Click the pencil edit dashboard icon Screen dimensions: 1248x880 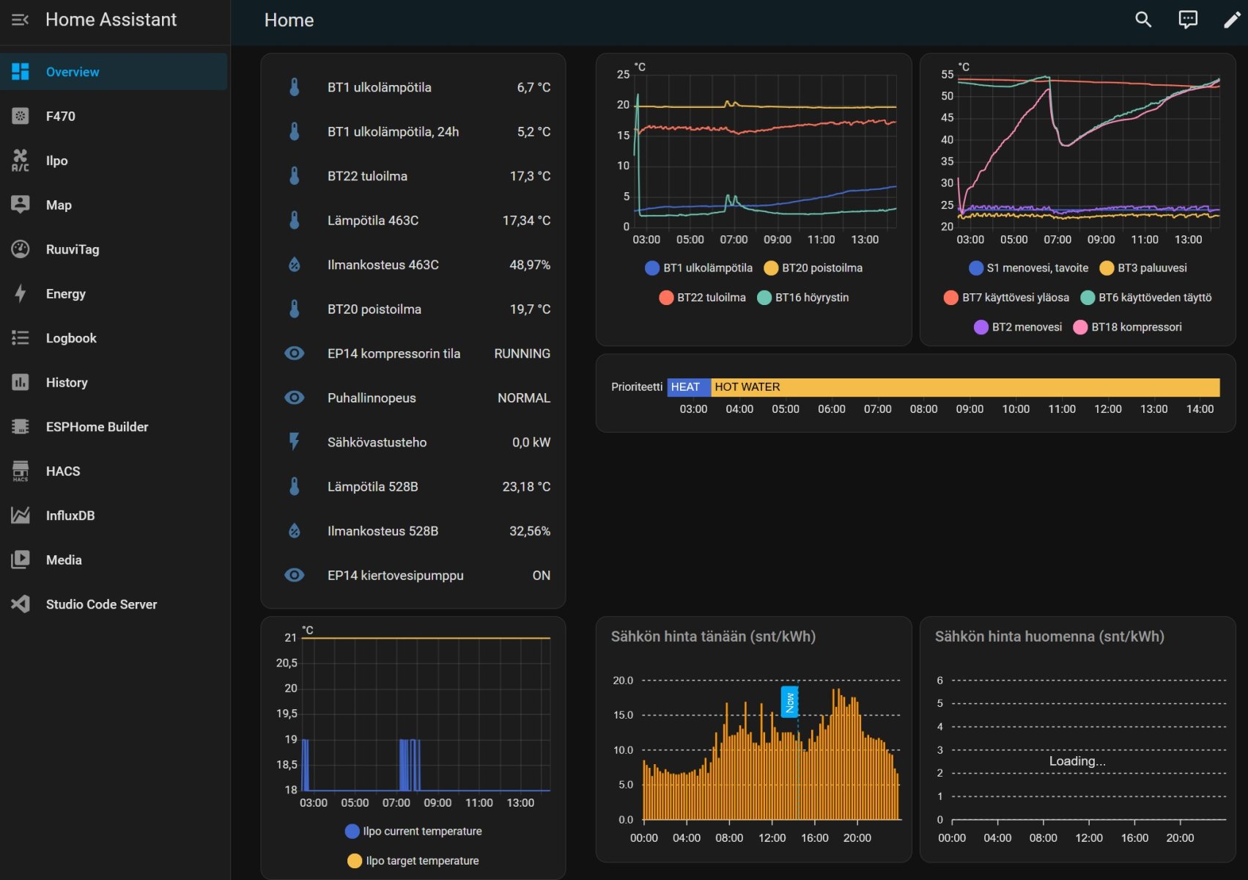pos(1232,20)
